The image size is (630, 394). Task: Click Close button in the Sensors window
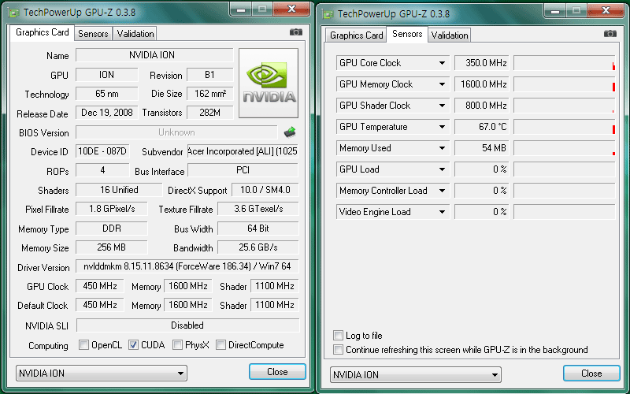point(591,374)
